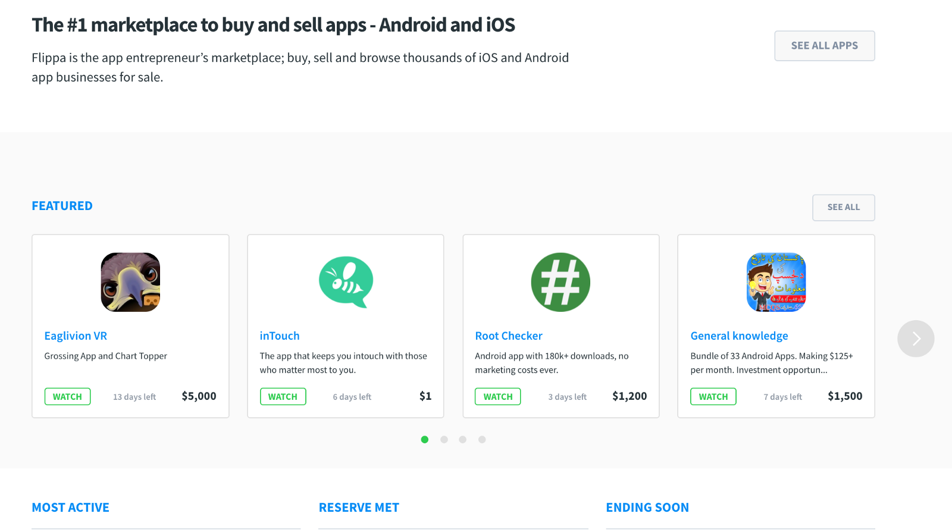This screenshot has width=952, height=532.
Task: Watch the Eaglivion VR listing
Action: [67, 397]
